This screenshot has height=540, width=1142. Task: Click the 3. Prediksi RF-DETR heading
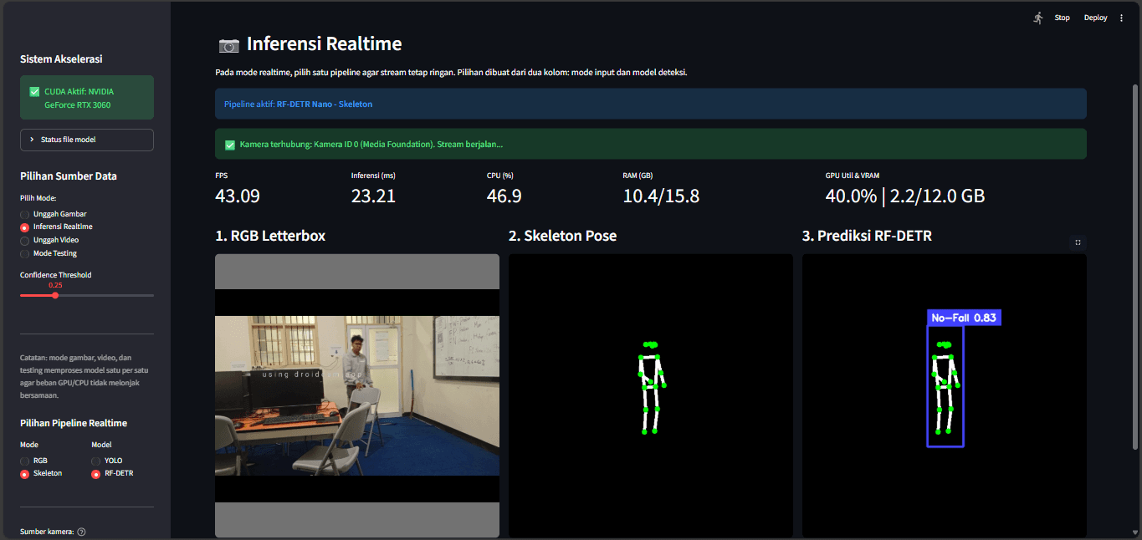pos(867,236)
